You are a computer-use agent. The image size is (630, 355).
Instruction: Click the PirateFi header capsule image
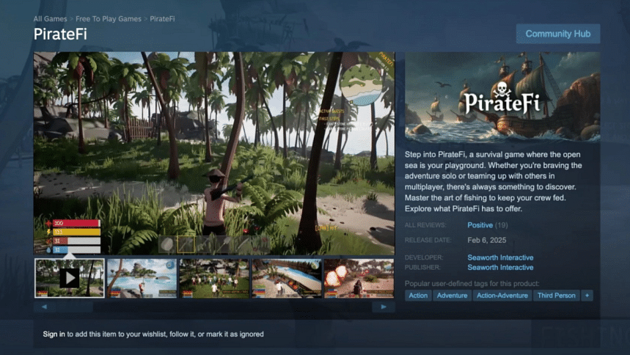point(502,96)
